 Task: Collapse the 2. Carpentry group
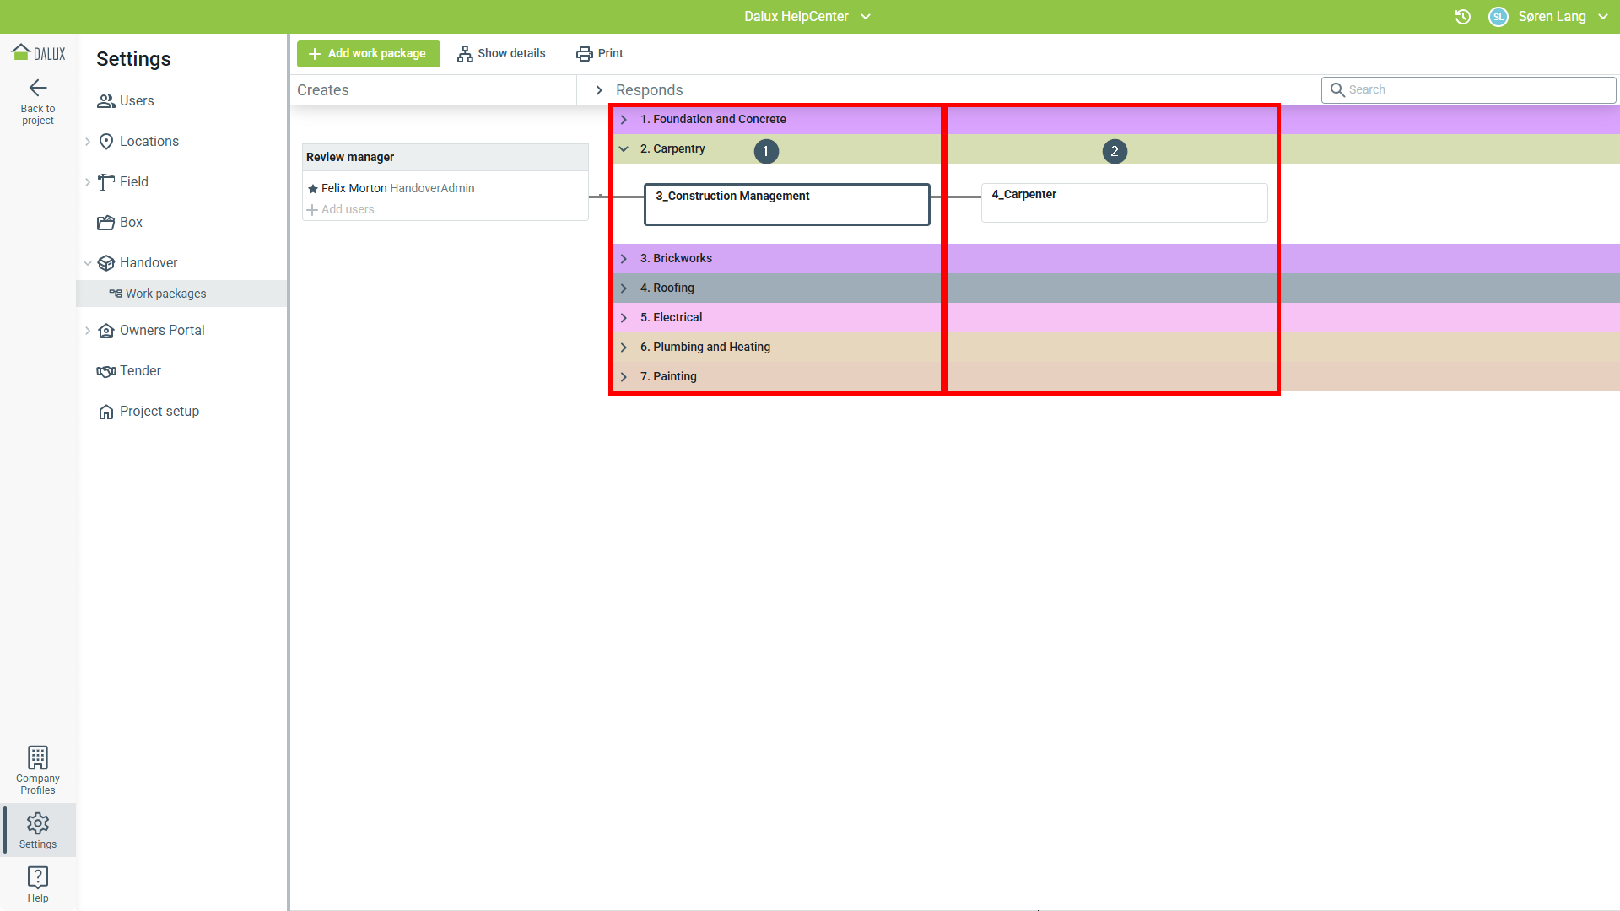coord(624,149)
